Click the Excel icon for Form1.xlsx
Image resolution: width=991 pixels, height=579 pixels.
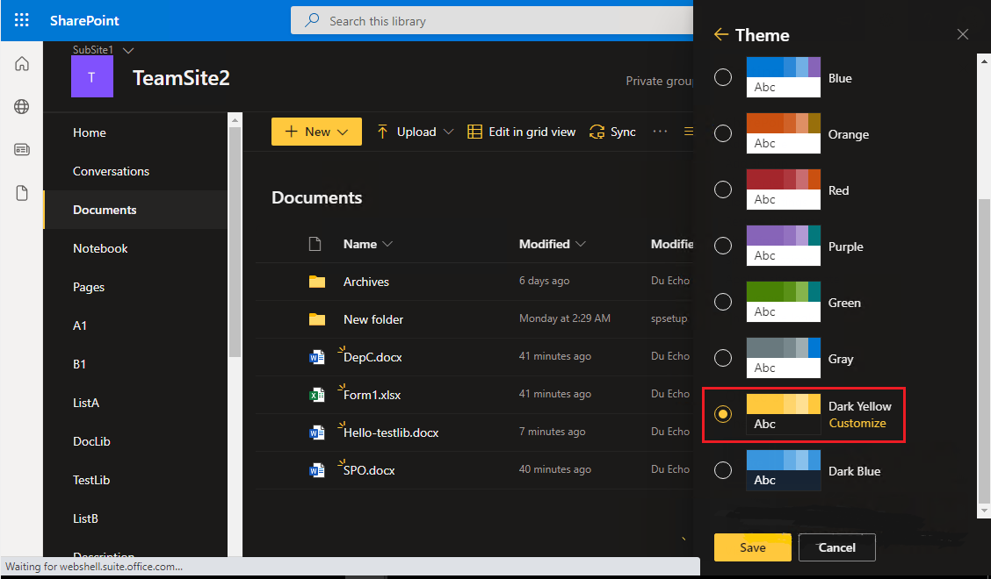click(316, 396)
